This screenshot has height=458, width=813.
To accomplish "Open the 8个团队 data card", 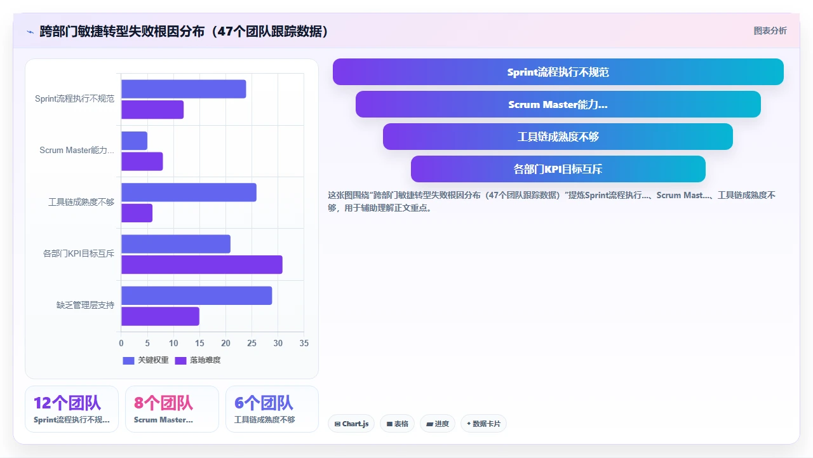I will coord(172,409).
